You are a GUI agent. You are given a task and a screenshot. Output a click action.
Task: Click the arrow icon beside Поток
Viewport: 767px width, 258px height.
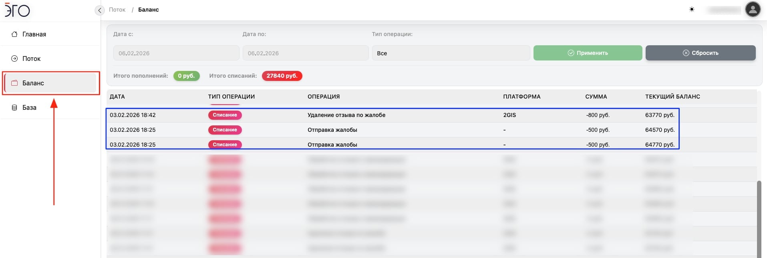[x=14, y=59]
